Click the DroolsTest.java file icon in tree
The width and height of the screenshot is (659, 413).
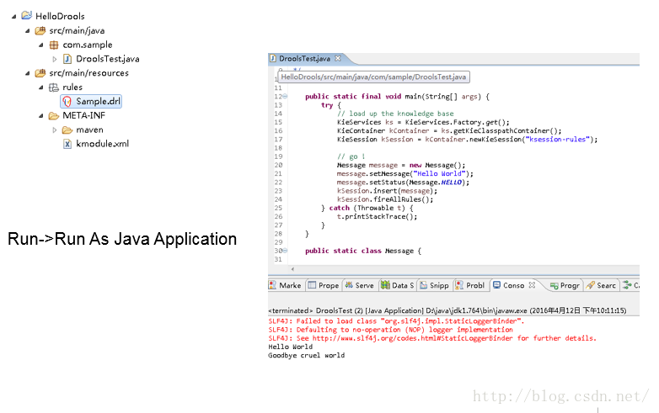click(67, 59)
